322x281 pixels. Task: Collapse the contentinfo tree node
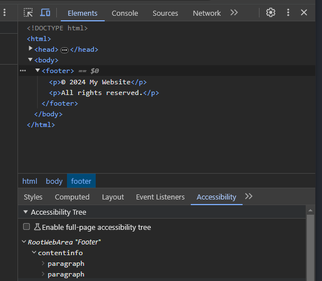point(34,252)
